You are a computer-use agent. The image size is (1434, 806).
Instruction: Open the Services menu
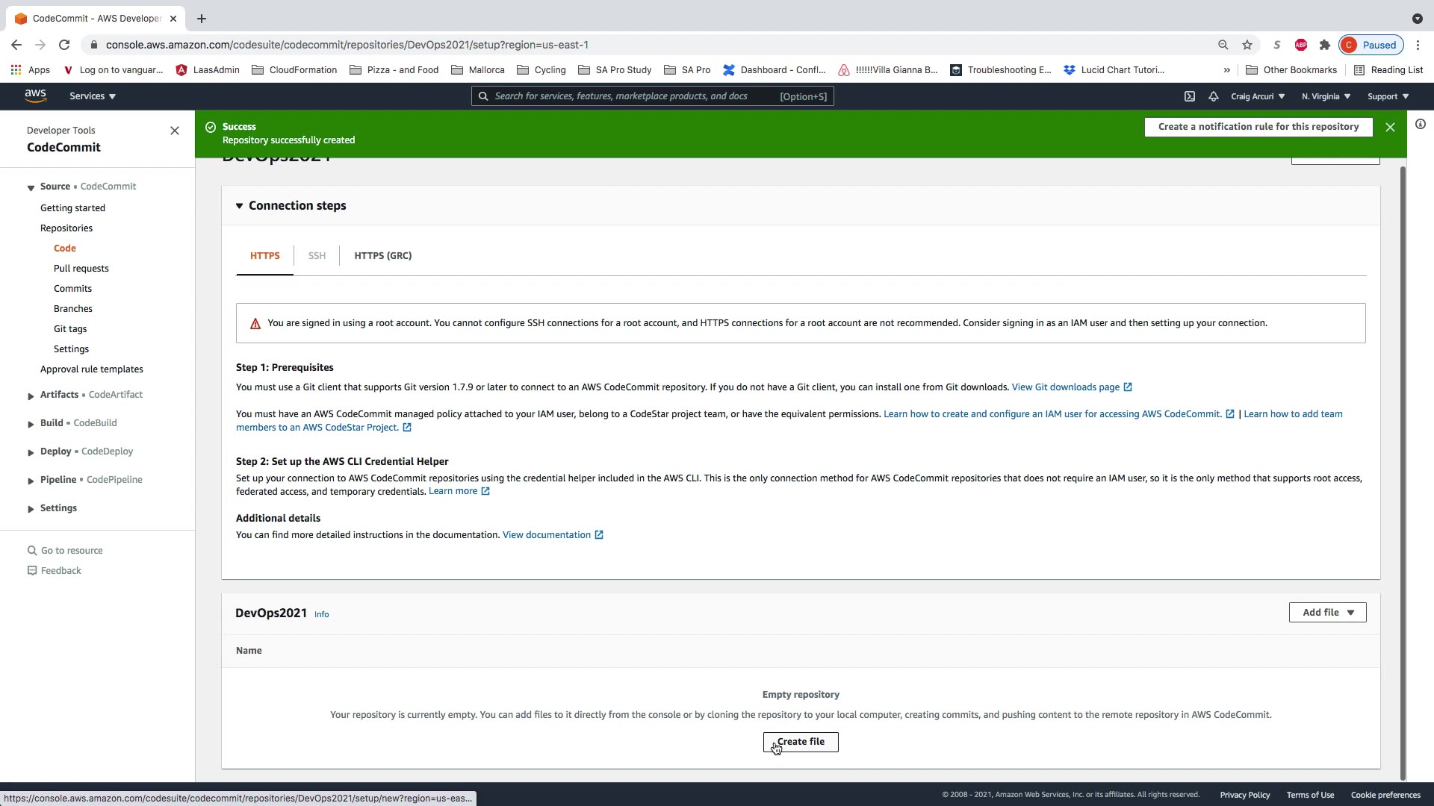[93, 96]
